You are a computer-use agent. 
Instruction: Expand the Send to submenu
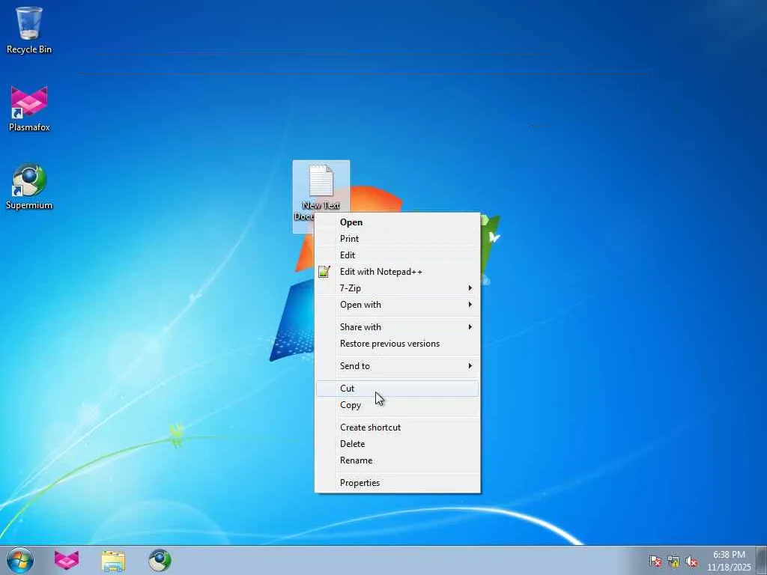tap(398, 366)
